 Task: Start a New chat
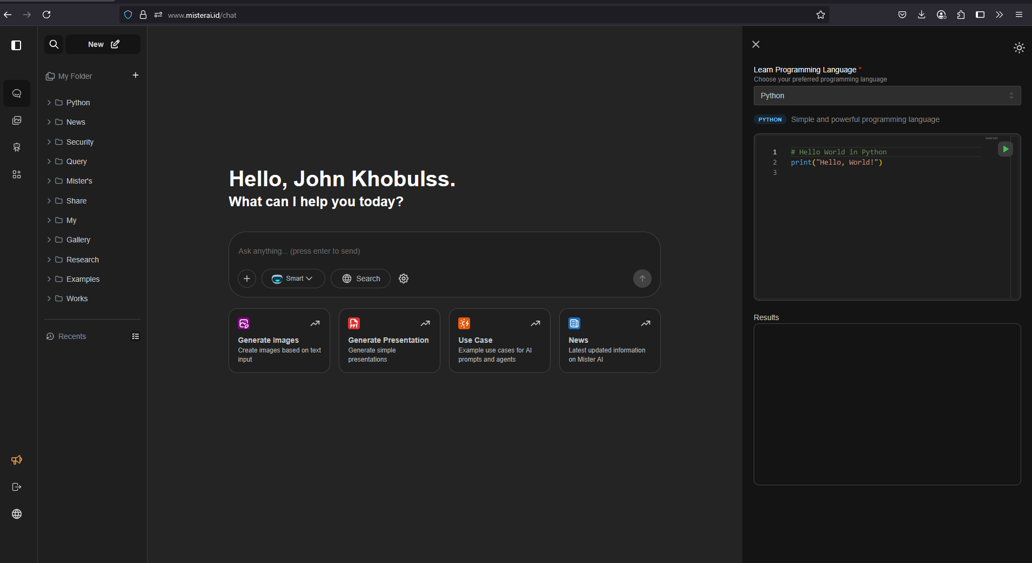pos(103,44)
